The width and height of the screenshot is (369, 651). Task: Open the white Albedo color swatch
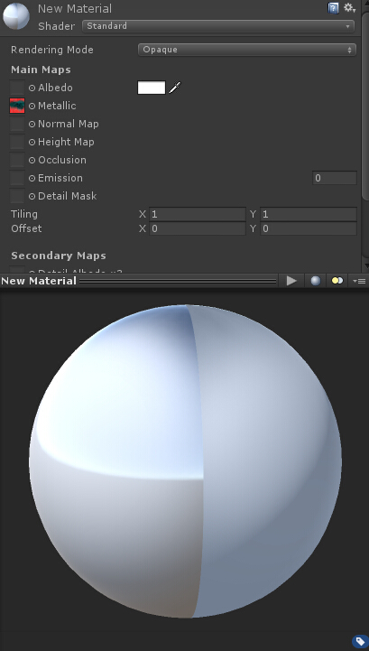pos(152,88)
